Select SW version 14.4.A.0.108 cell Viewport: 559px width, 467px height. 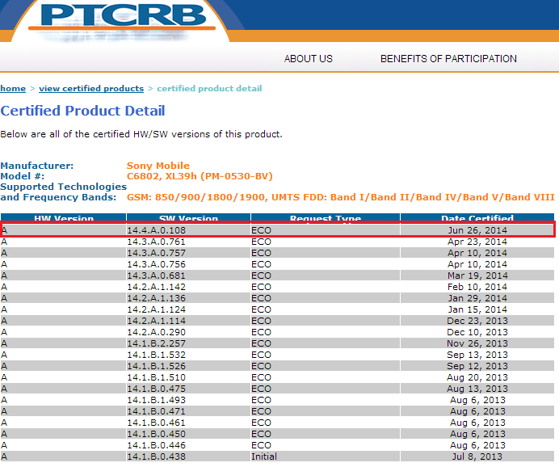[x=188, y=230]
